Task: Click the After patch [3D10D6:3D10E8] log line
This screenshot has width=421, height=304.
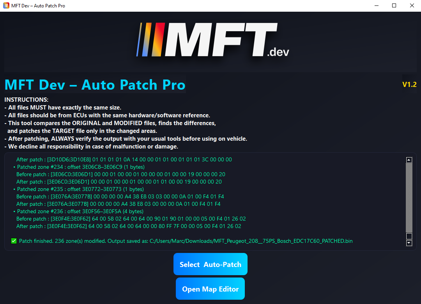Action: 124,159
